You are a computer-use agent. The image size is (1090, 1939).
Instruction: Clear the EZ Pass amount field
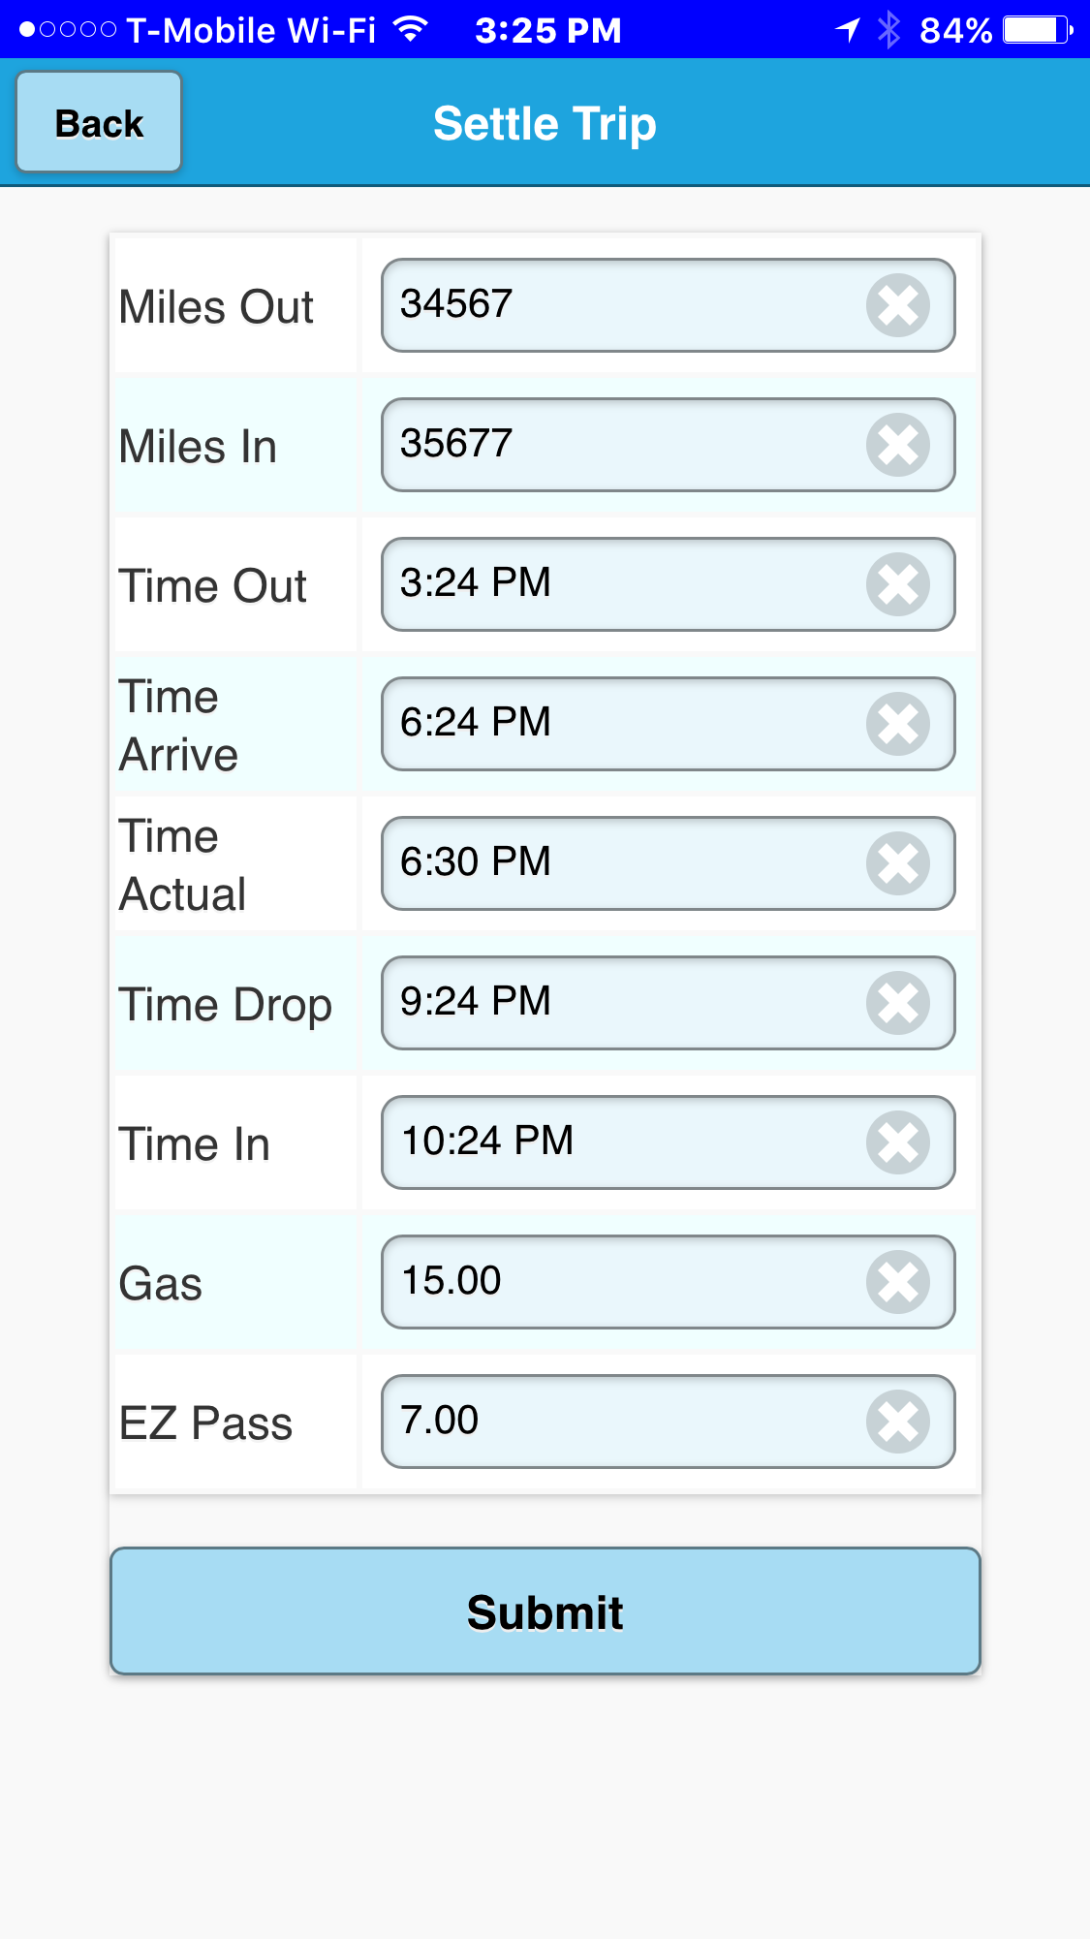point(898,1422)
